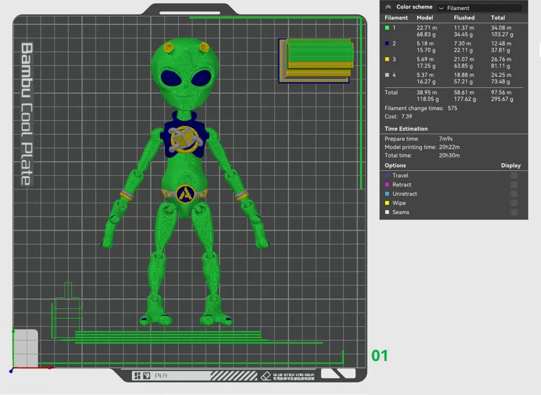Image resolution: width=541 pixels, height=395 pixels.
Task: Enable the Seams display checkbox
Action: tap(513, 212)
